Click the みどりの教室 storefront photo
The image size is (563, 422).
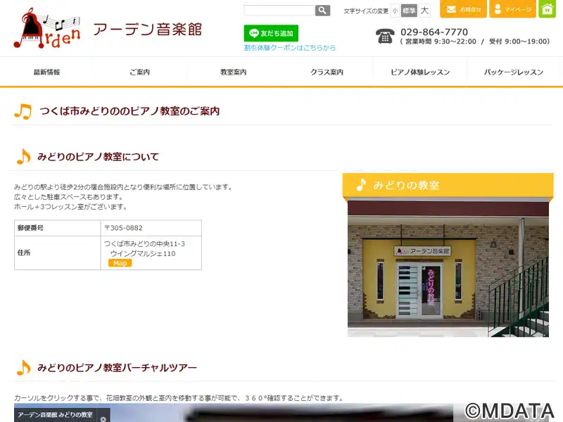point(448,269)
